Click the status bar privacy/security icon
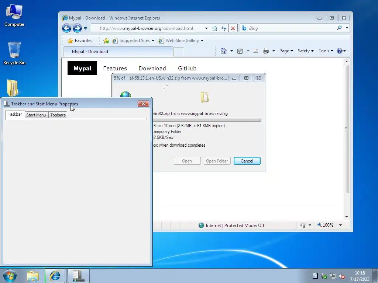This screenshot has width=378, height=283. click(303, 225)
